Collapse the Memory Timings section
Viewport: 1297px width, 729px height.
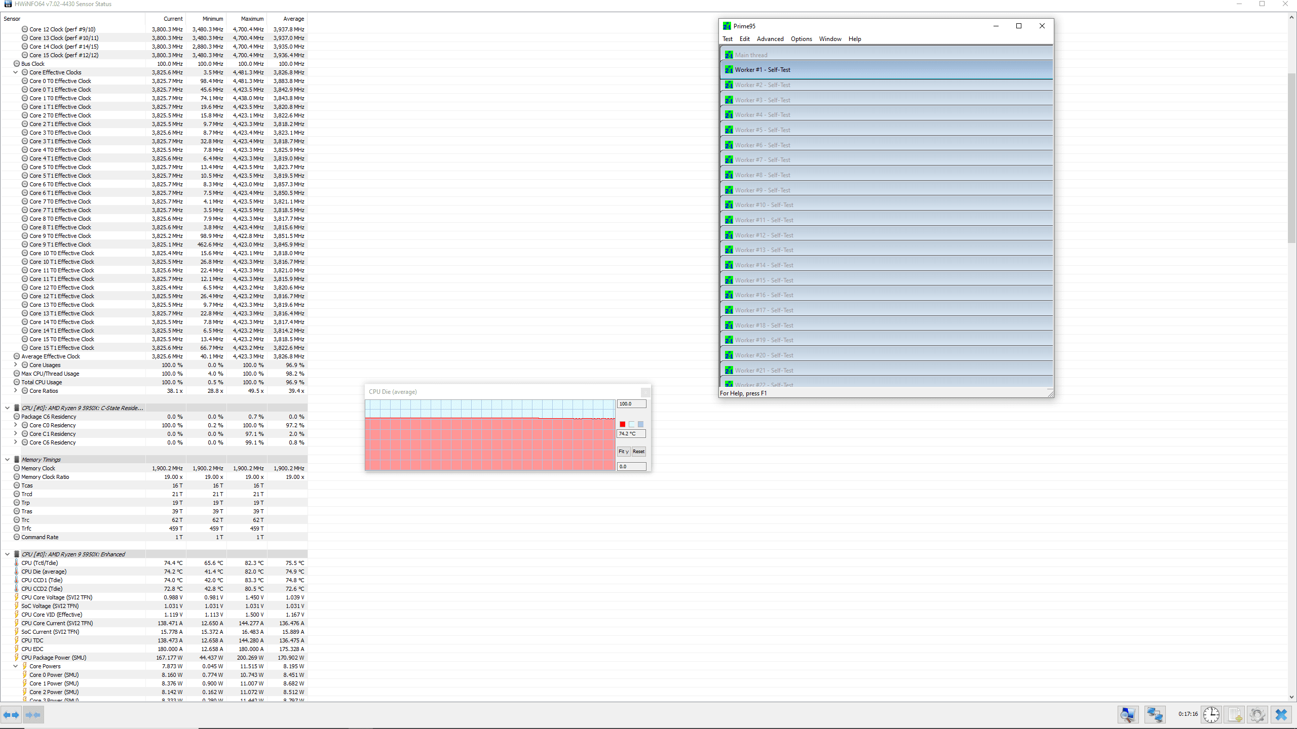click(x=8, y=460)
